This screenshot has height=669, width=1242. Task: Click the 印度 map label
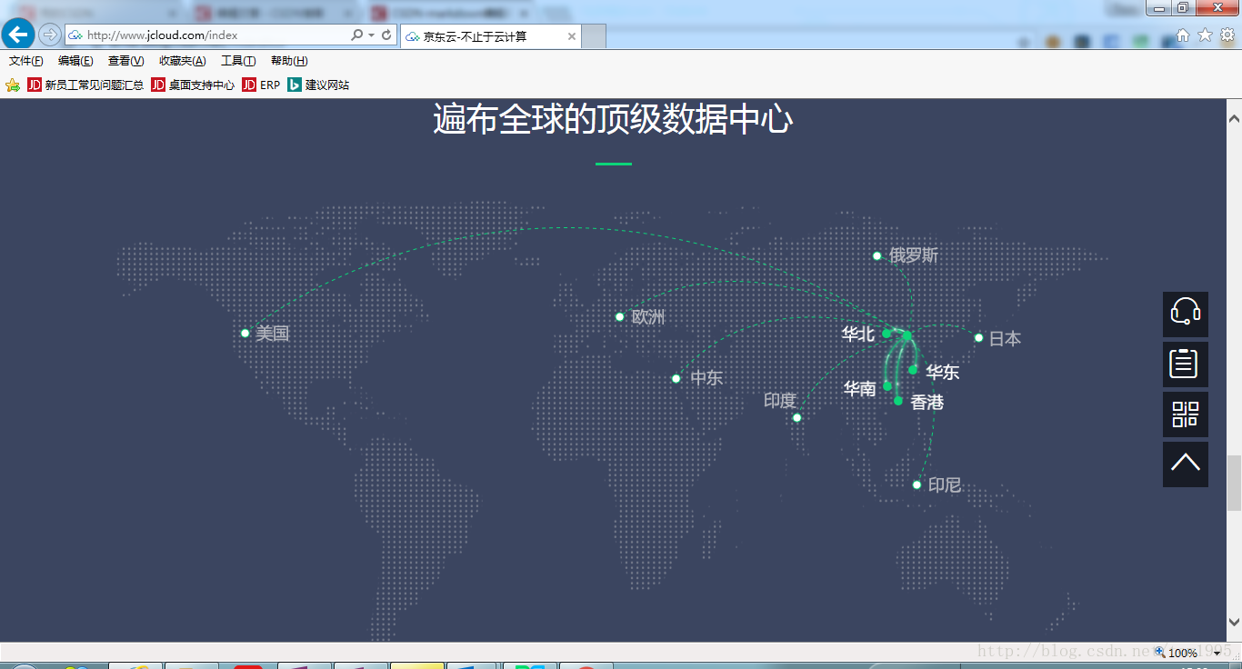pos(779,401)
